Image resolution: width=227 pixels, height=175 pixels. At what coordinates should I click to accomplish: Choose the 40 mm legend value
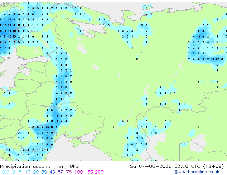(x=52, y=172)
